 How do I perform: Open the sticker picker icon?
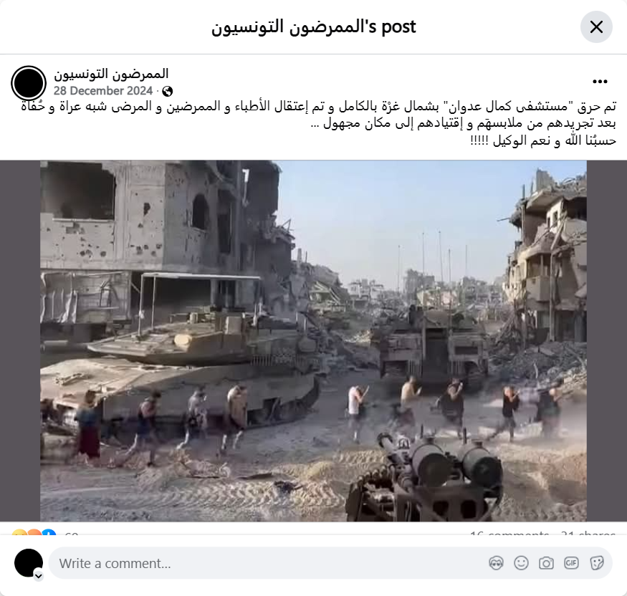point(596,563)
